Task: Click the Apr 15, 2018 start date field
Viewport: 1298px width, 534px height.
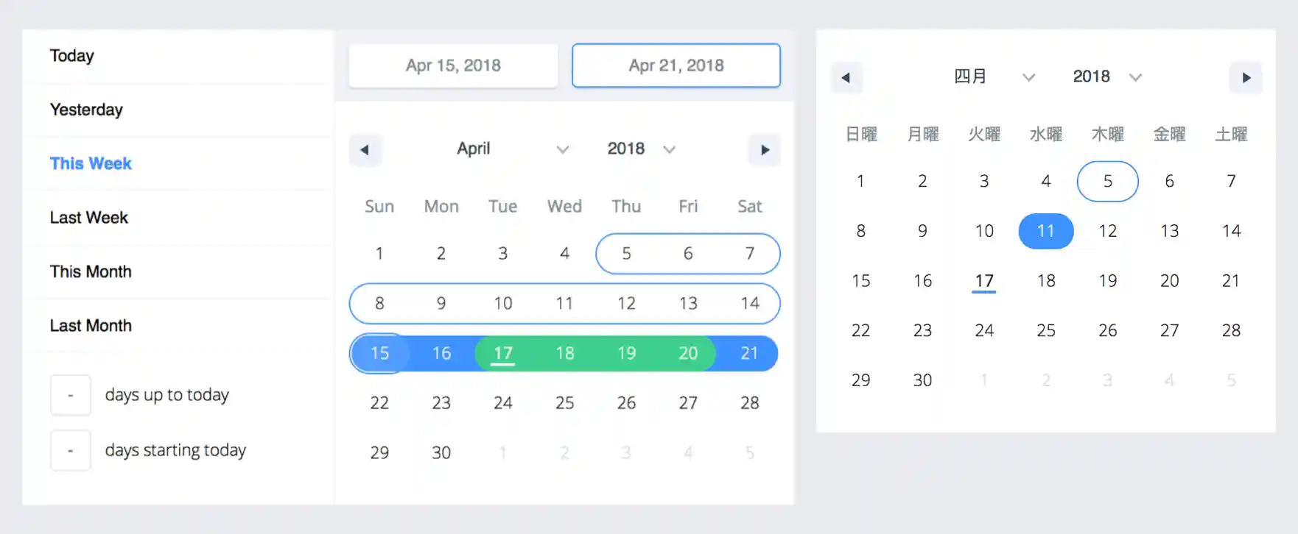Action: click(x=453, y=65)
